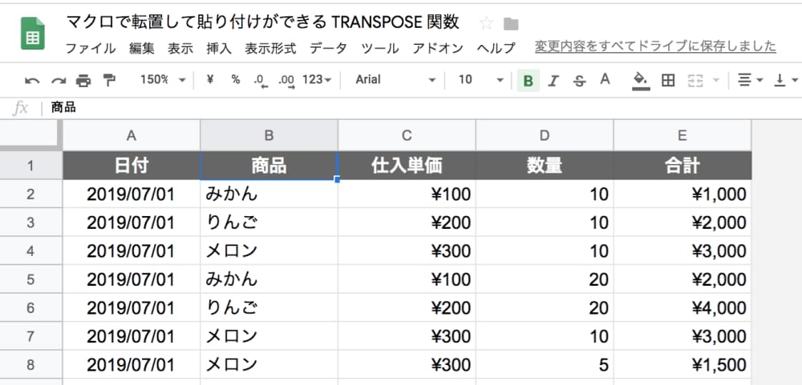This screenshot has height=385, width=802.
Task: Select the 仕入単価 header cell
Action: tap(407, 166)
